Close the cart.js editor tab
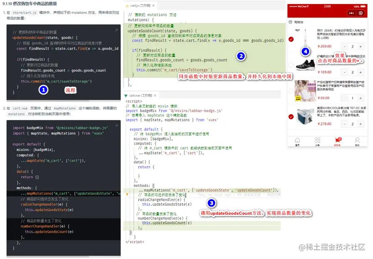This screenshot has height=259, width=373. tap(153, 6)
